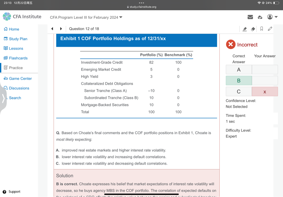This screenshot has width=283, height=197.
Task: Click the red X your-answer cell
Action: [x=265, y=92]
